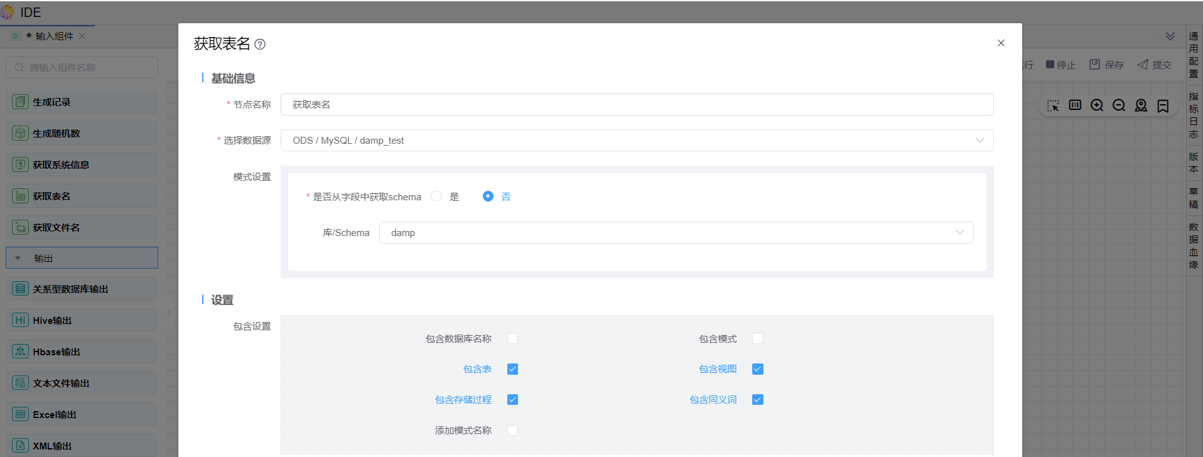Click the 节点名称 input field
The width and height of the screenshot is (1203, 457).
[637, 105]
